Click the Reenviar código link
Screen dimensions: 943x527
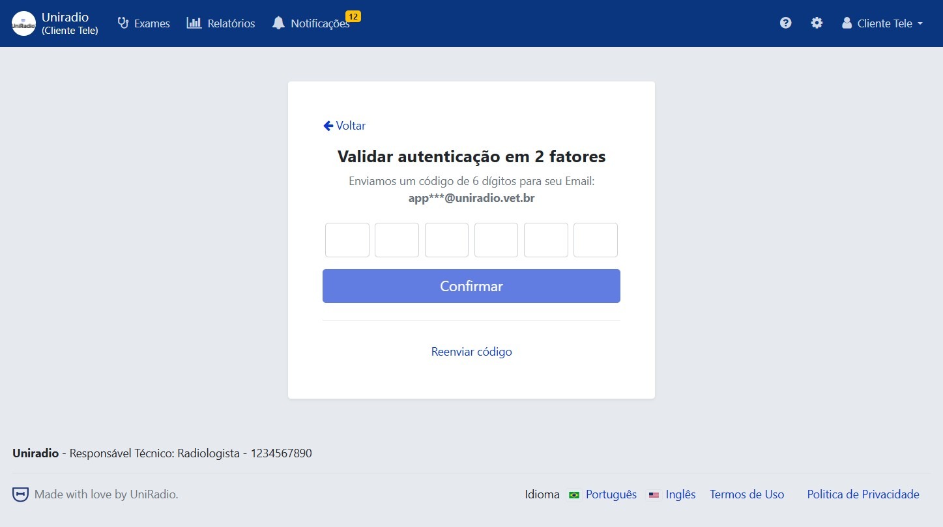pos(471,351)
